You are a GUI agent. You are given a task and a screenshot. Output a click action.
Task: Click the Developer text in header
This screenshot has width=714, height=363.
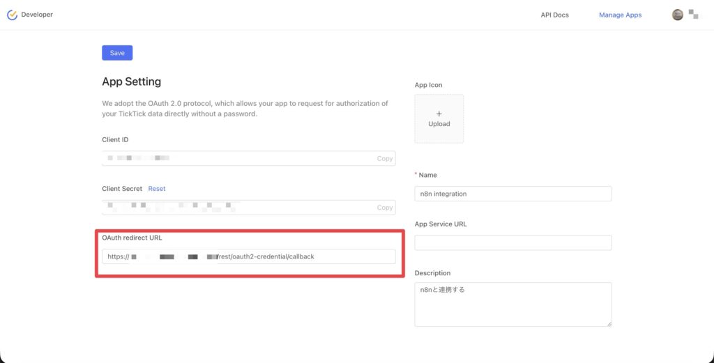[37, 15]
